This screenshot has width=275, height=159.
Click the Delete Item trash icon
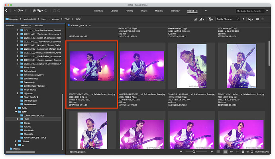click(x=263, y=19)
